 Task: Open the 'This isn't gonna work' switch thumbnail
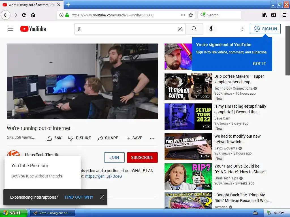188,147
